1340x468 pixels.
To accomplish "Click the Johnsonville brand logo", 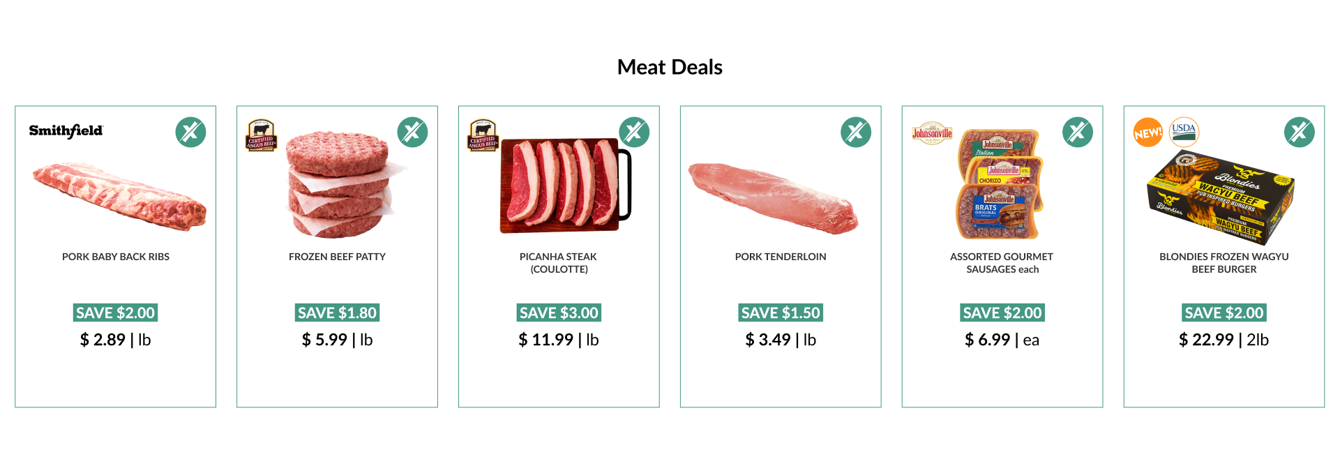I will click(932, 133).
